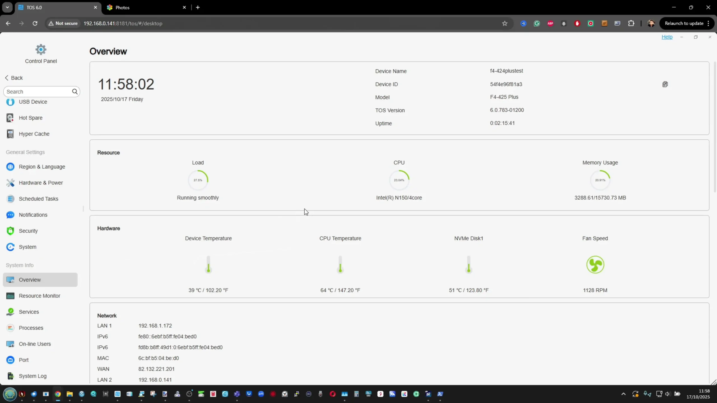Image resolution: width=717 pixels, height=403 pixels.
Task: Click the search magnifier icon
Action: pyautogui.click(x=75, y=92)
